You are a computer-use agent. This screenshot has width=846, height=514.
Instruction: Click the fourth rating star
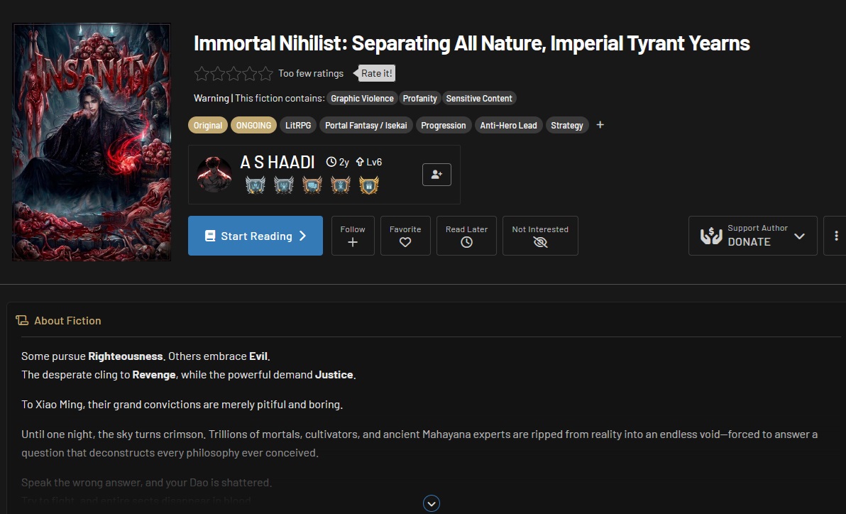pyautogui.click(x=250, y=73)
